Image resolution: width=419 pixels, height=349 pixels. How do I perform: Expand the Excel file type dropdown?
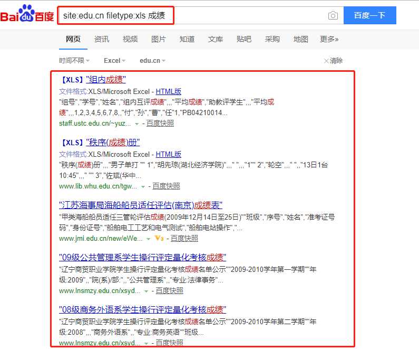[115, 61]
